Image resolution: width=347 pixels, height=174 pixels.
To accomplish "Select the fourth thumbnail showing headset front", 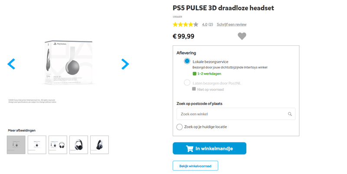I will [79, 145].
